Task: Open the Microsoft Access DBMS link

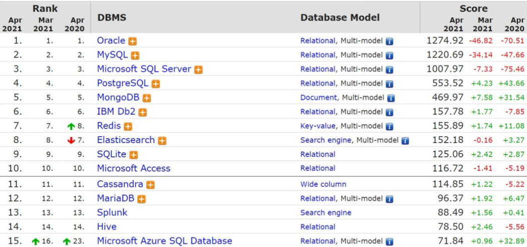Action: coord(134,168)
